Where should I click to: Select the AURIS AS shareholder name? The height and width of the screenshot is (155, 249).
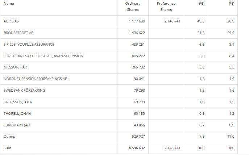[11, 21]
